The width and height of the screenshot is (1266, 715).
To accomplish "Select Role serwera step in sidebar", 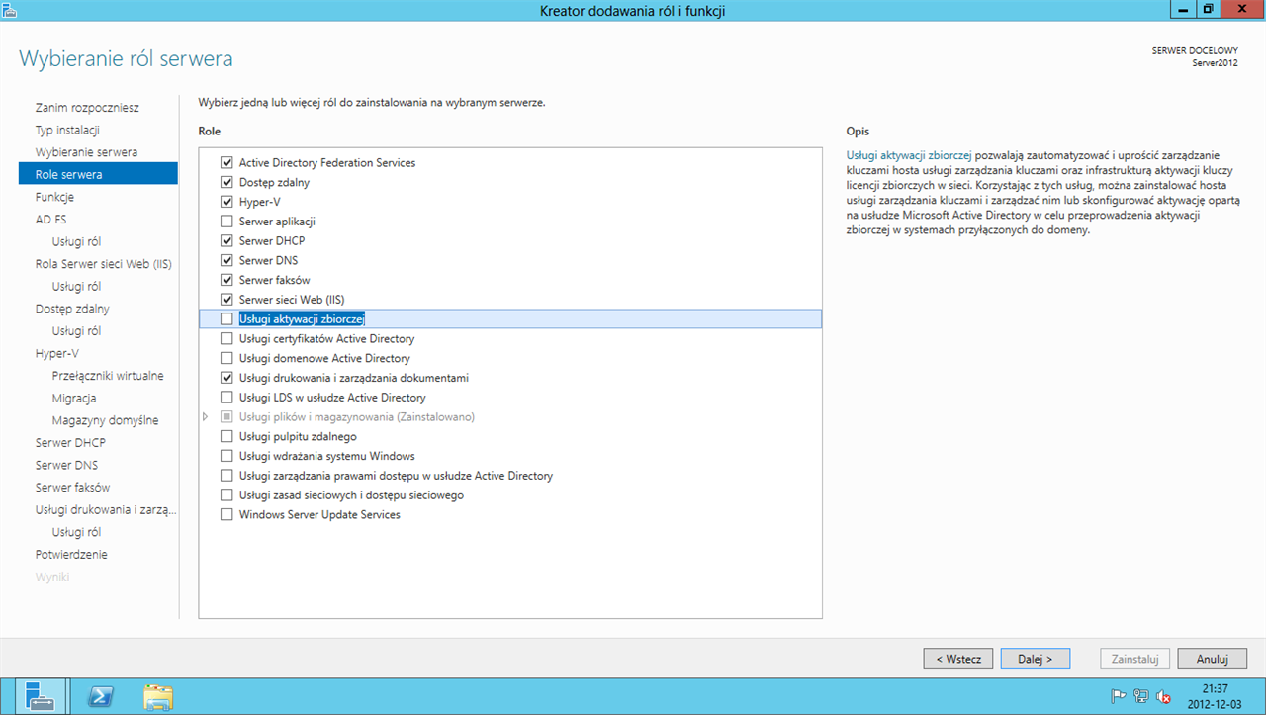I will [x=98, y=174].
